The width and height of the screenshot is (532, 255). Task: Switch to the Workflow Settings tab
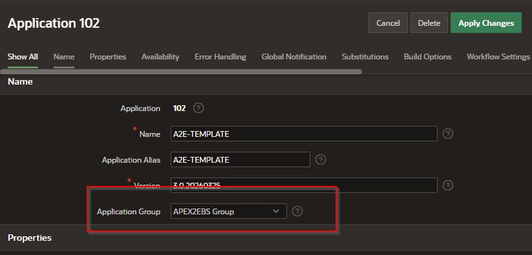pyautogui.click(x=498, y=57)
